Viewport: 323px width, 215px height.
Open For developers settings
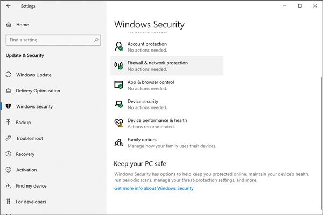click(53, 202)
